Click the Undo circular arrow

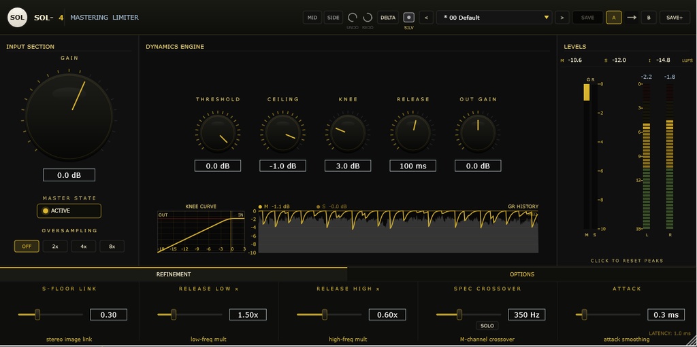(353, 18)
